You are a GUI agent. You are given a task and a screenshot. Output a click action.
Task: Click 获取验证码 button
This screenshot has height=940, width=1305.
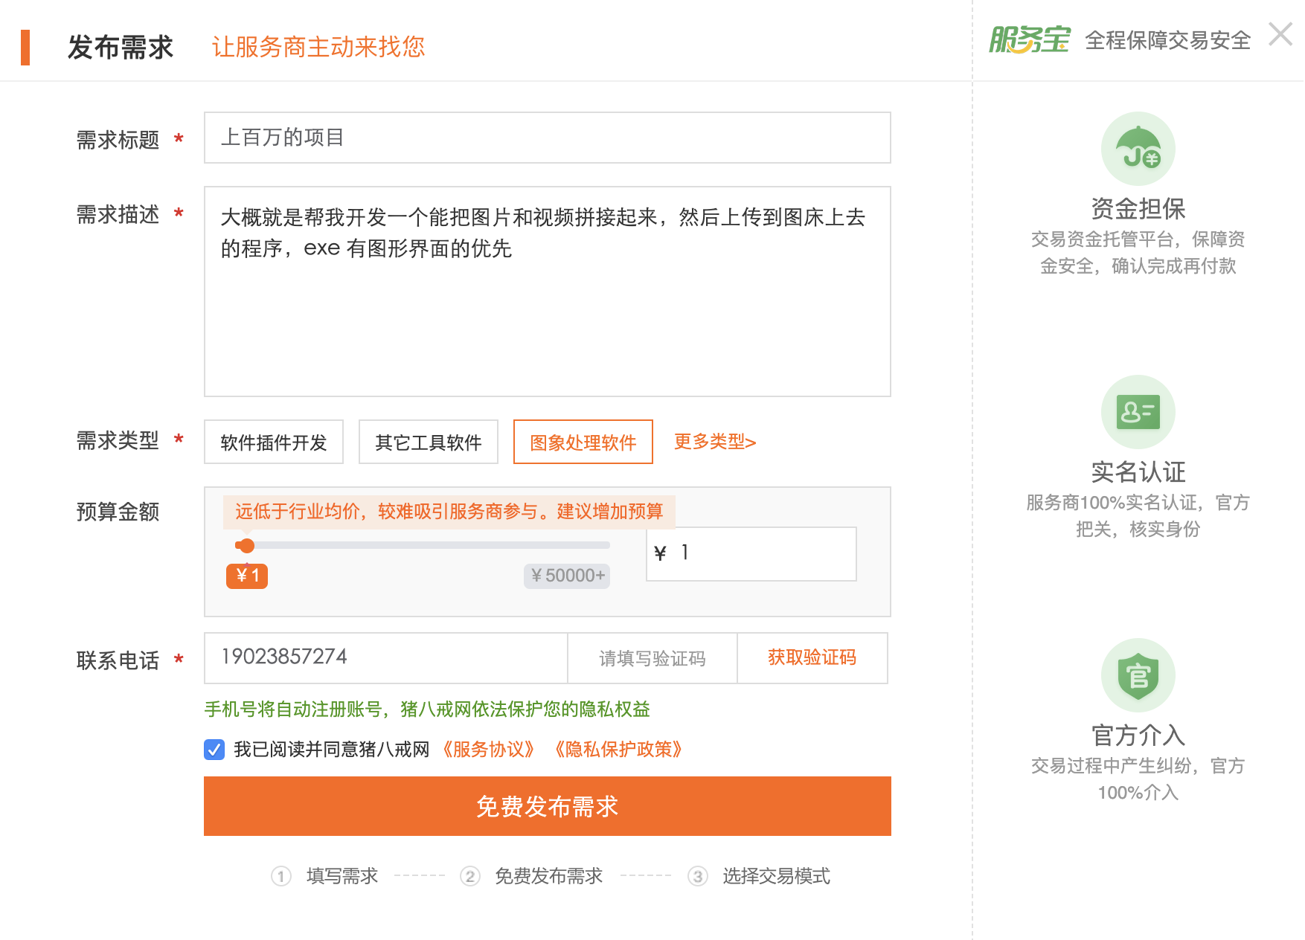click(812, 658)
